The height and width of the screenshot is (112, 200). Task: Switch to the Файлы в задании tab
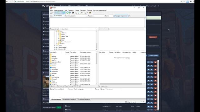56,99
